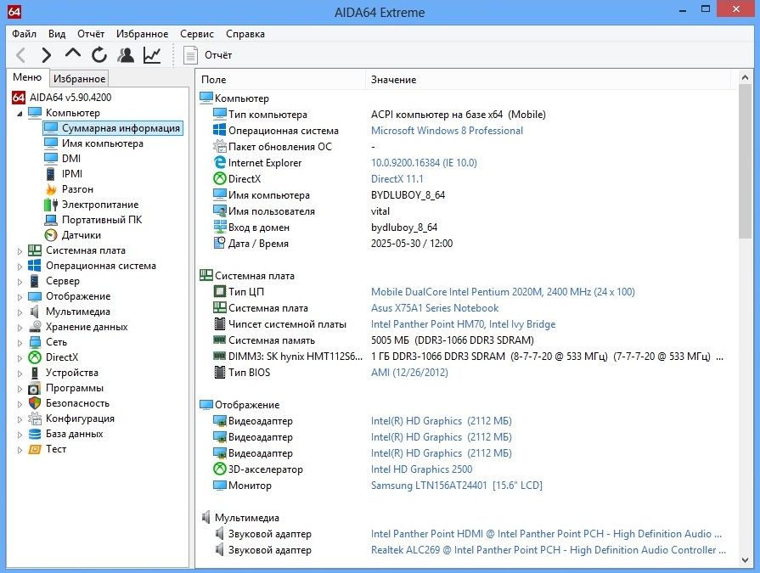The image size is (760, 573).
Task: Click the Back navigation arrow
Action: [x=20, y=54]
